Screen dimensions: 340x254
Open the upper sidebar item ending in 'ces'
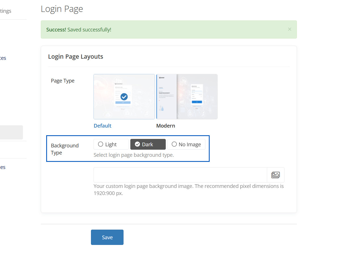pyautogui.click(x=3, y=58)
